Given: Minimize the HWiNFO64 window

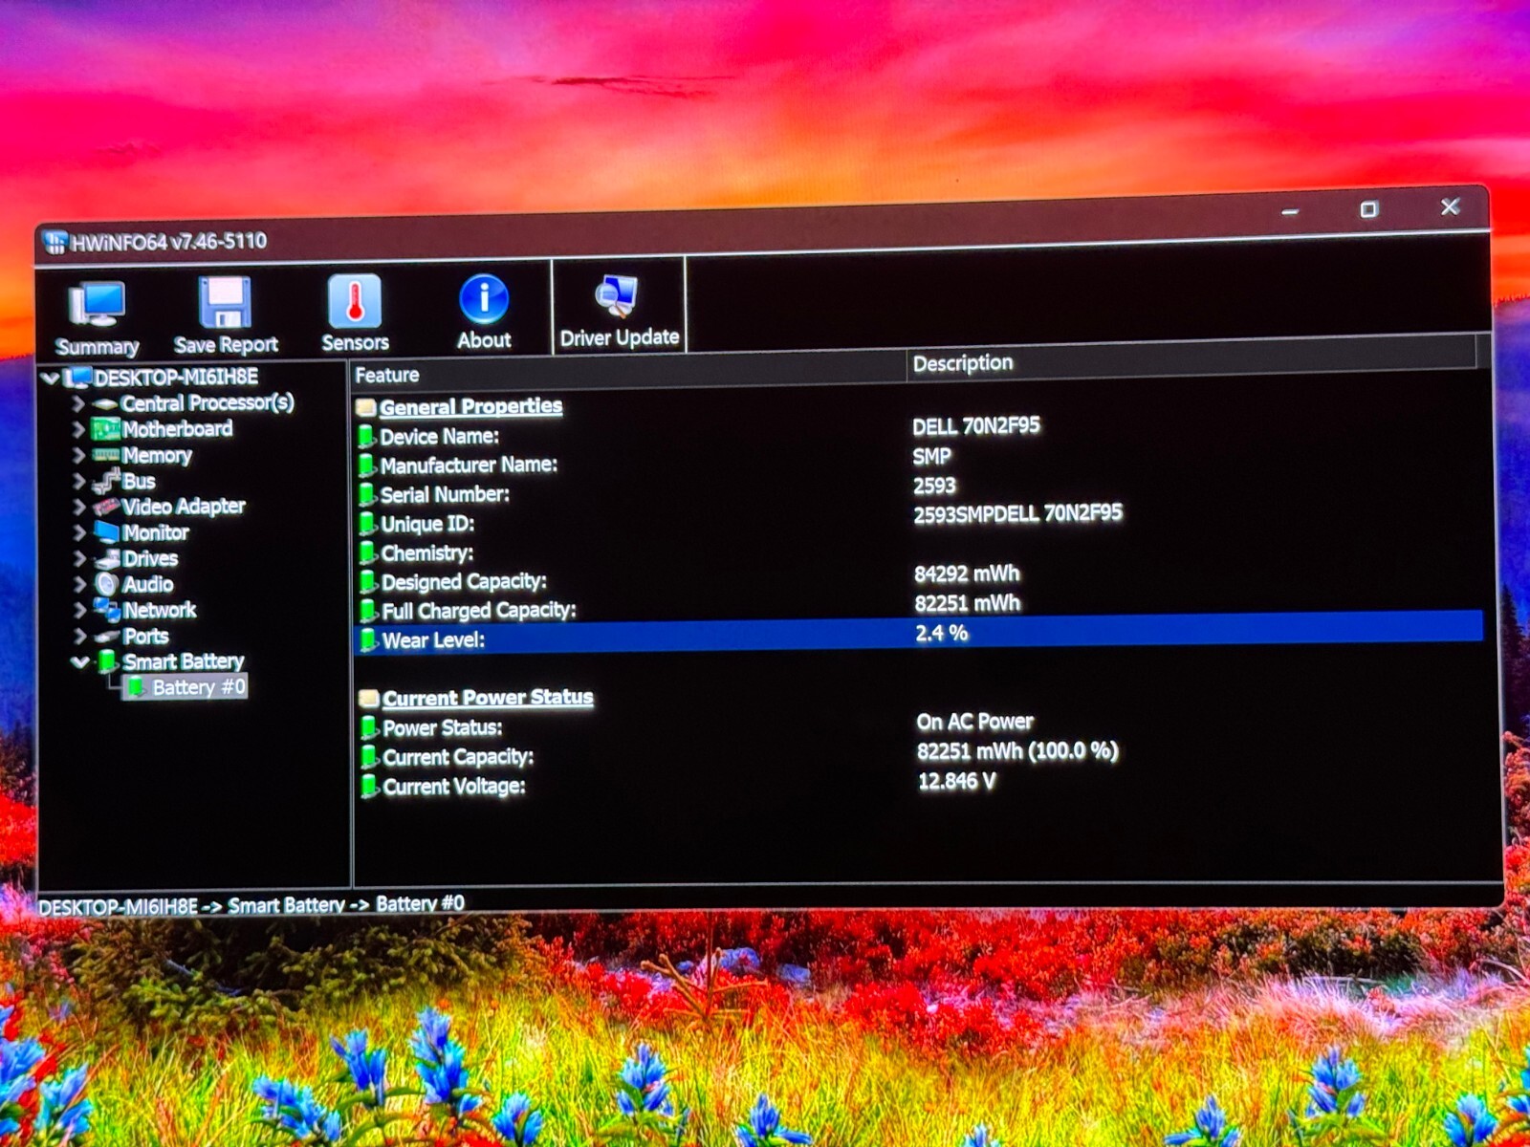Looking at the screenshot, I should pyautogui.click(x=1290, y=211).
